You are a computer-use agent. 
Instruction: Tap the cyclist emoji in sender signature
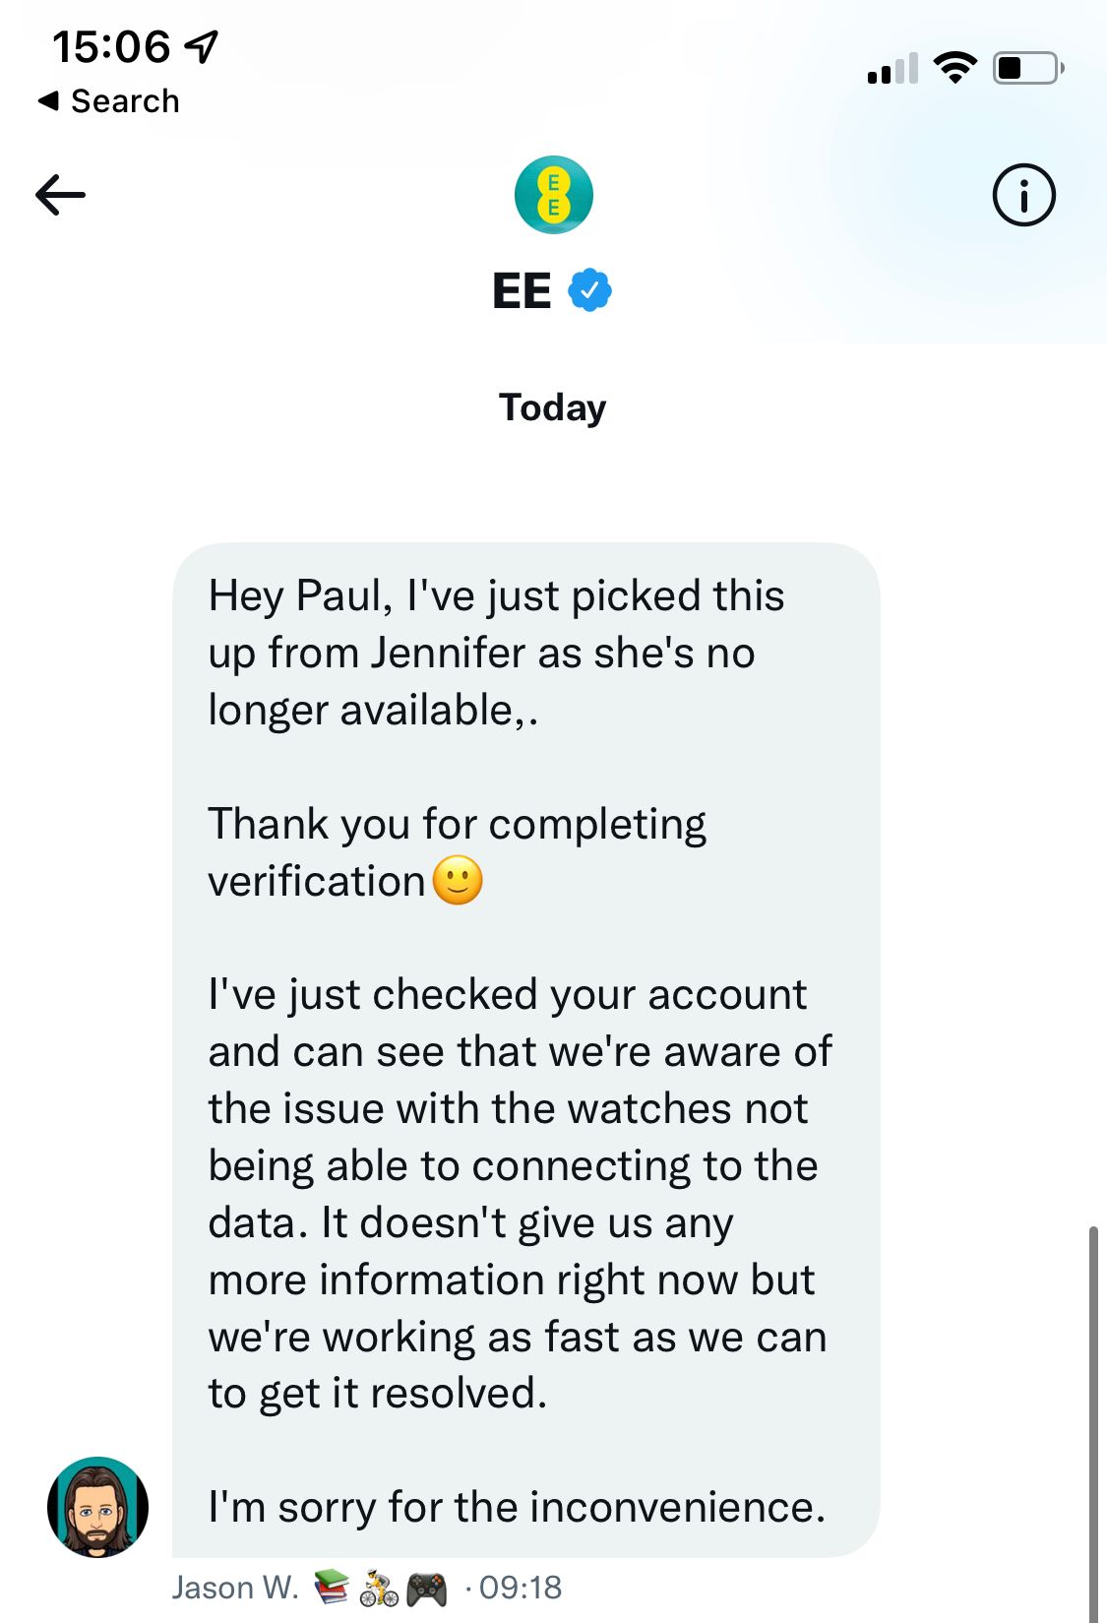coord(379,1589)
